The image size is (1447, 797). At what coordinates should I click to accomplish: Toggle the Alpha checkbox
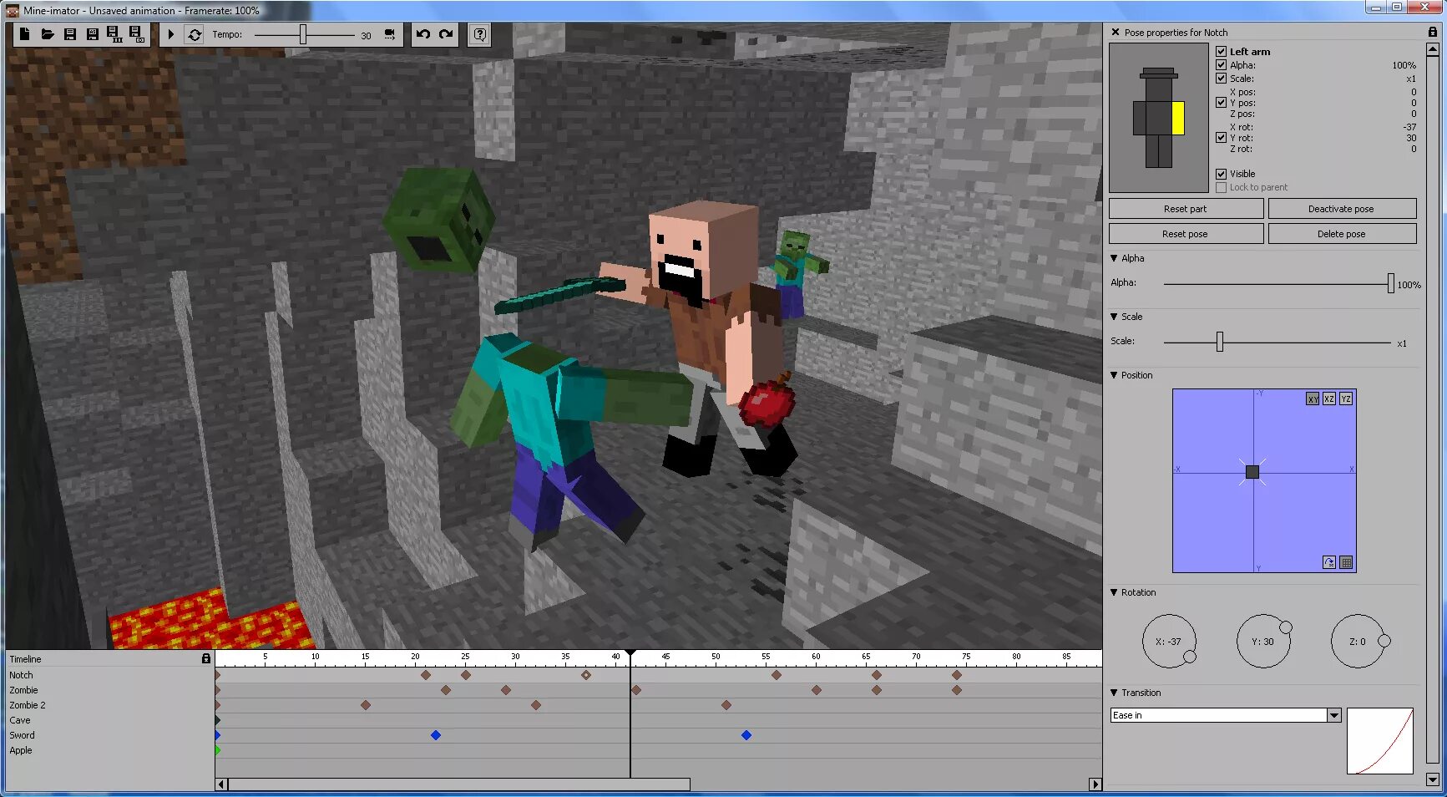coord(1221,64)
